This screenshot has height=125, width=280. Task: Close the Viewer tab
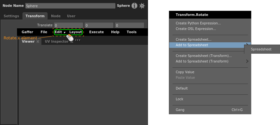[38, 41]
